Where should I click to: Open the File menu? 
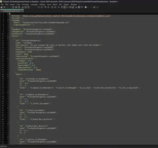(x=2, y=5)
